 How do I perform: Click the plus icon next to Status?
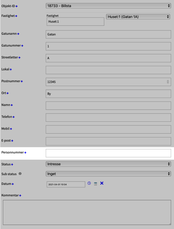[12, 164]
